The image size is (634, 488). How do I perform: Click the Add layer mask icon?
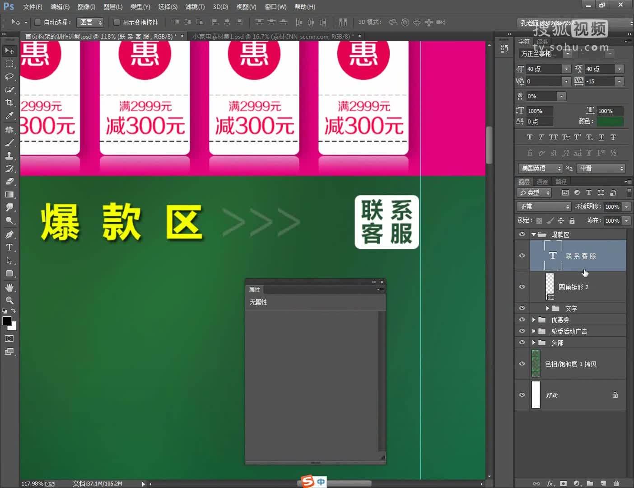click(x=564, y=483)
